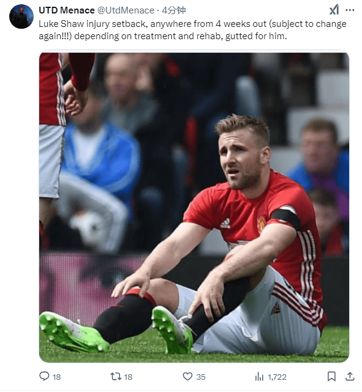The width and height of the screenshot is (362, 392).
Task: Open the share upload icon
Action: click(350, 376)
